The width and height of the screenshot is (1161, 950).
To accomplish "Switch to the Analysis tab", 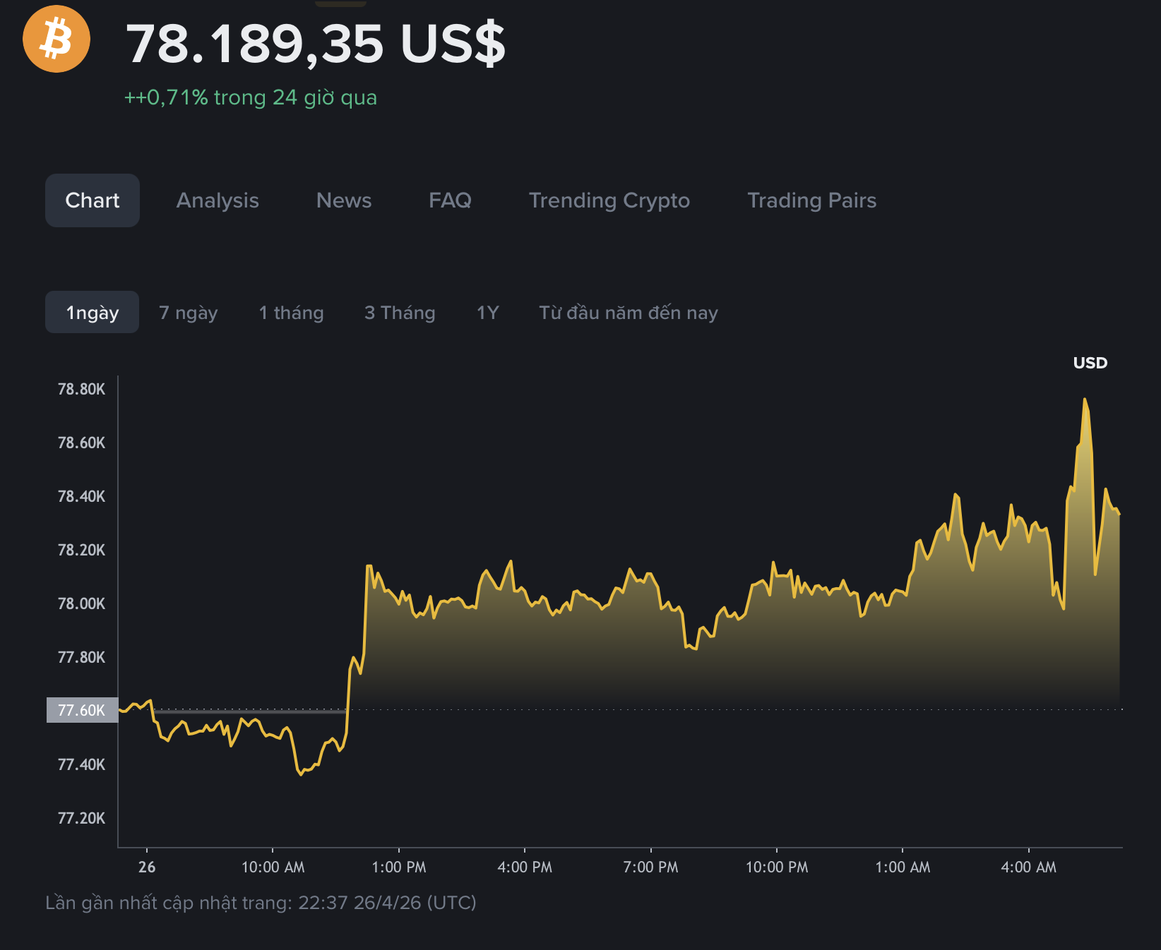I will (217, 200).
